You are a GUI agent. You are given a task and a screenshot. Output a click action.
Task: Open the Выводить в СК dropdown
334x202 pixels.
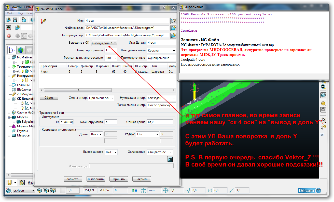coord(104,43)
